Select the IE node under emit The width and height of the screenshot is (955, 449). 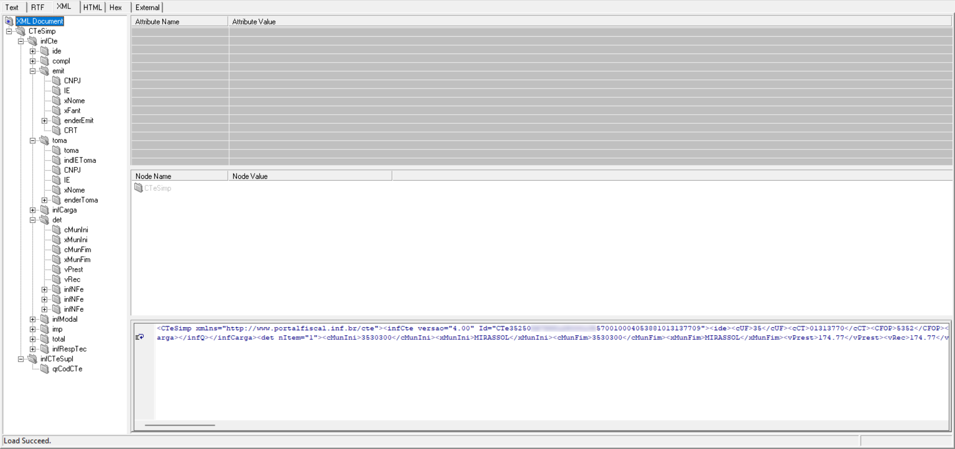coord(67,90)
